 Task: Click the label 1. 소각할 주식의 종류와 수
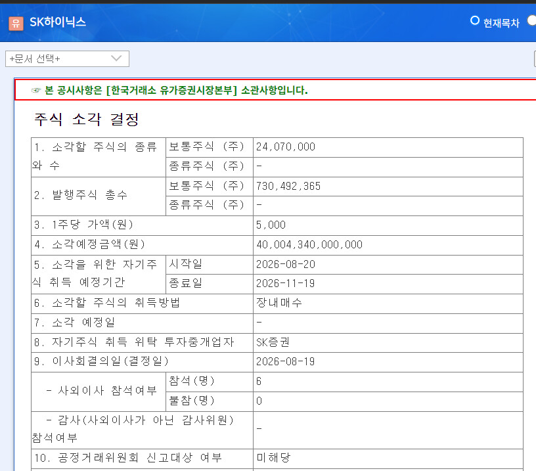[95, 156]
